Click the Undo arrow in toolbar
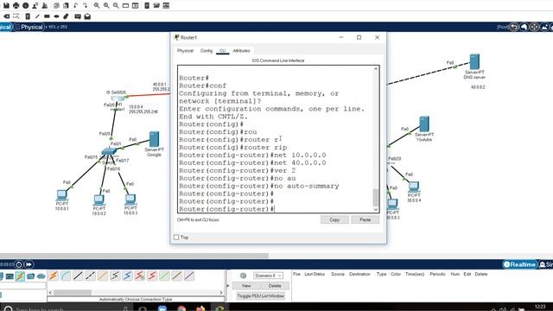 click(76, 6)
